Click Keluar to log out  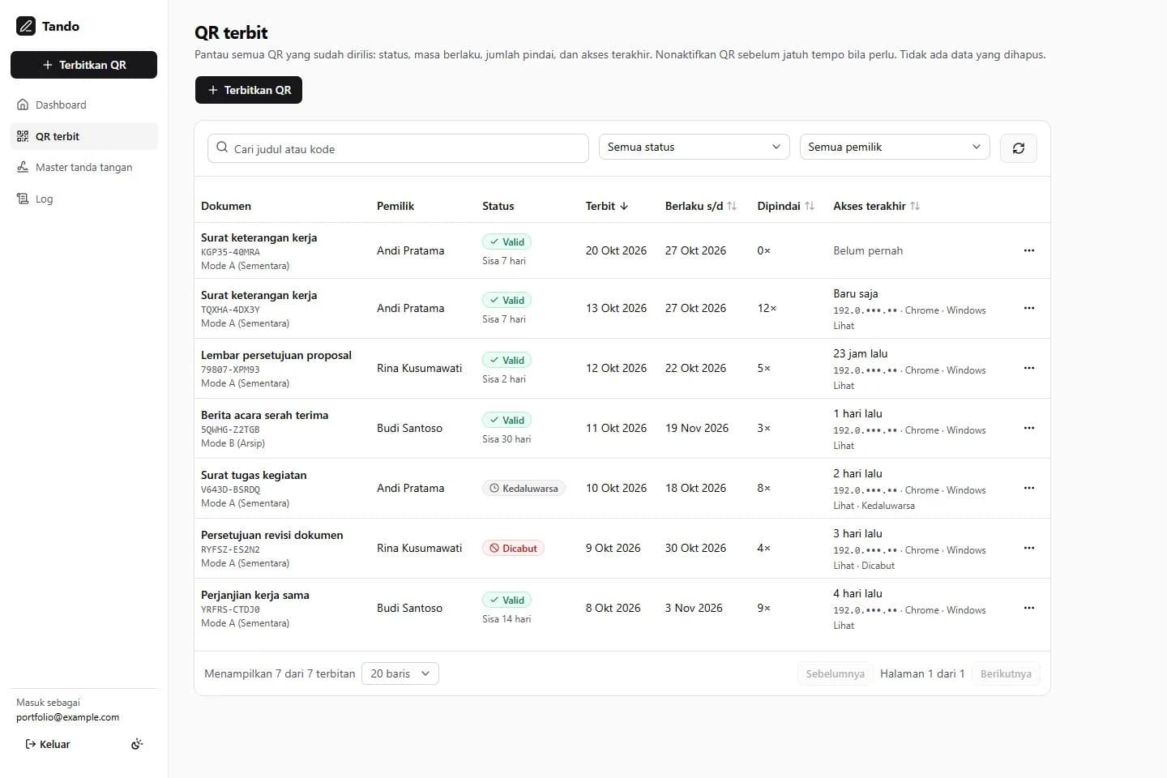click(48, 744)
